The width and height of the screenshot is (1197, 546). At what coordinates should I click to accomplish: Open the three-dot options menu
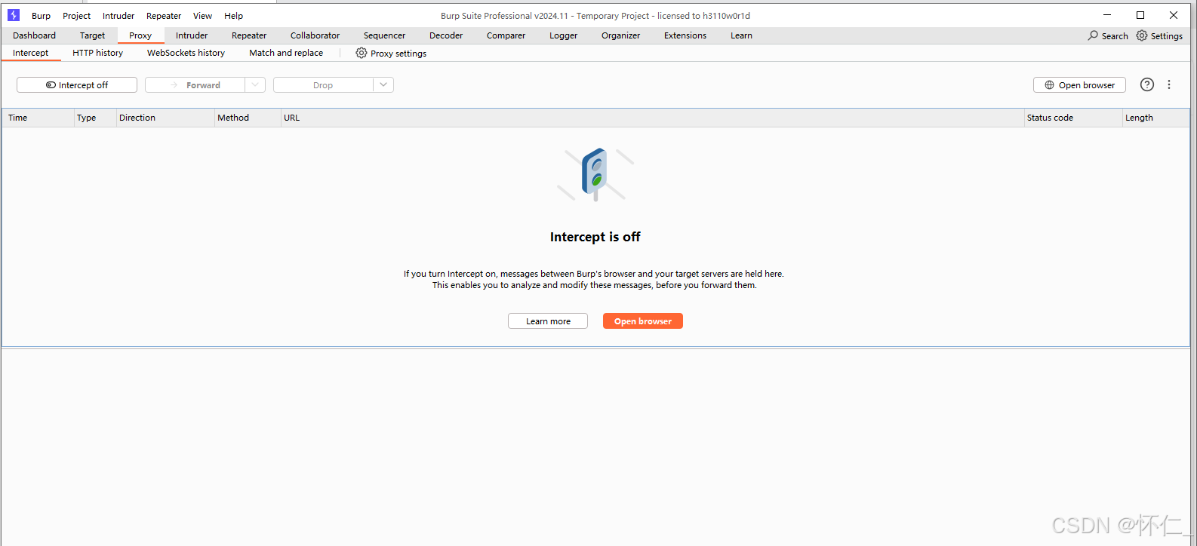pyautogui.click(x=1169, y=84)
